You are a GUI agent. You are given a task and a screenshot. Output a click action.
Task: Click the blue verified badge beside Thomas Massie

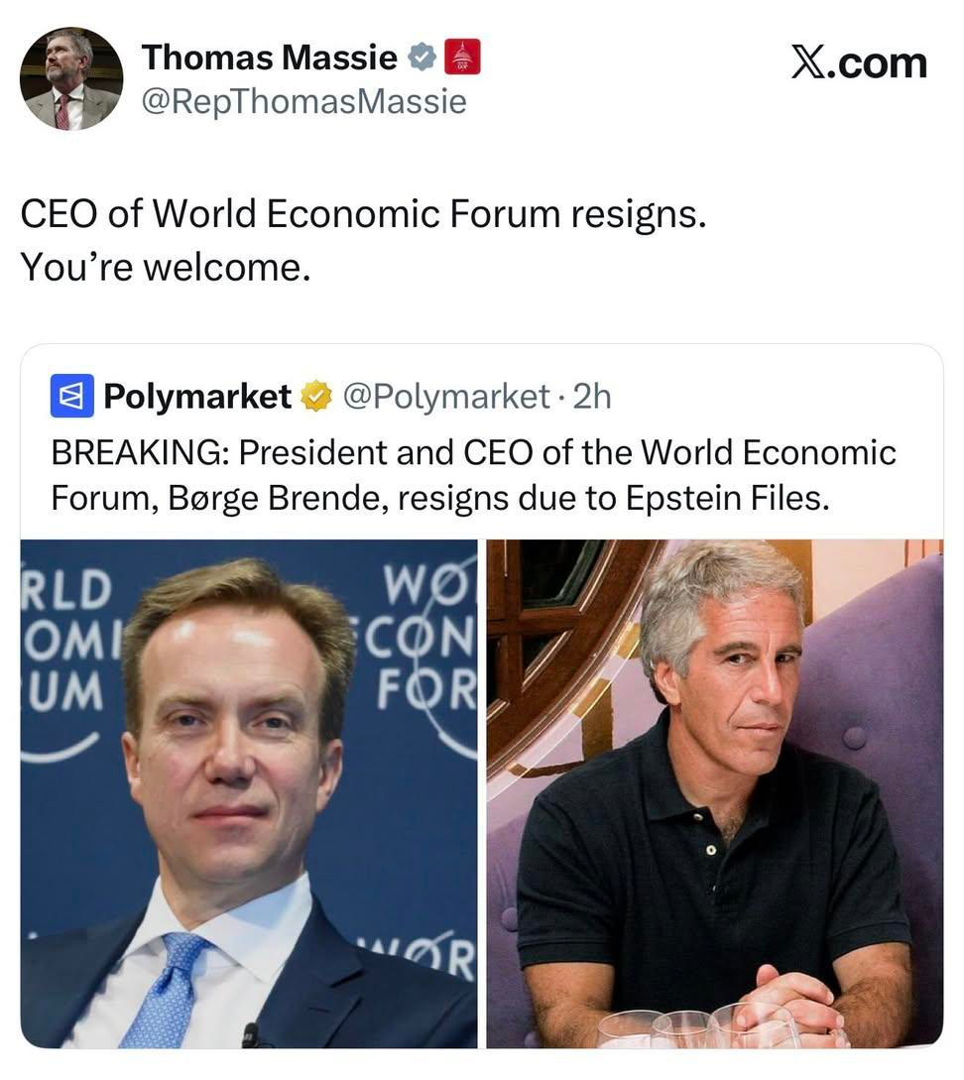(x=423, y=59)
